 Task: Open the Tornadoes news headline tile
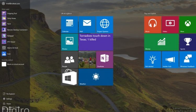96,42
